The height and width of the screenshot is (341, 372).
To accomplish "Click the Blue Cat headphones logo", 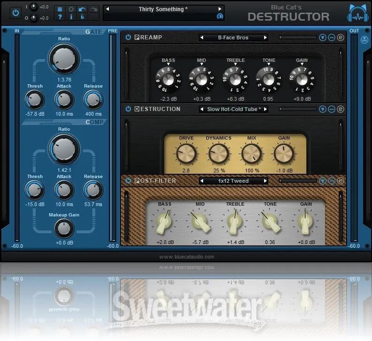I will (358, 13).
